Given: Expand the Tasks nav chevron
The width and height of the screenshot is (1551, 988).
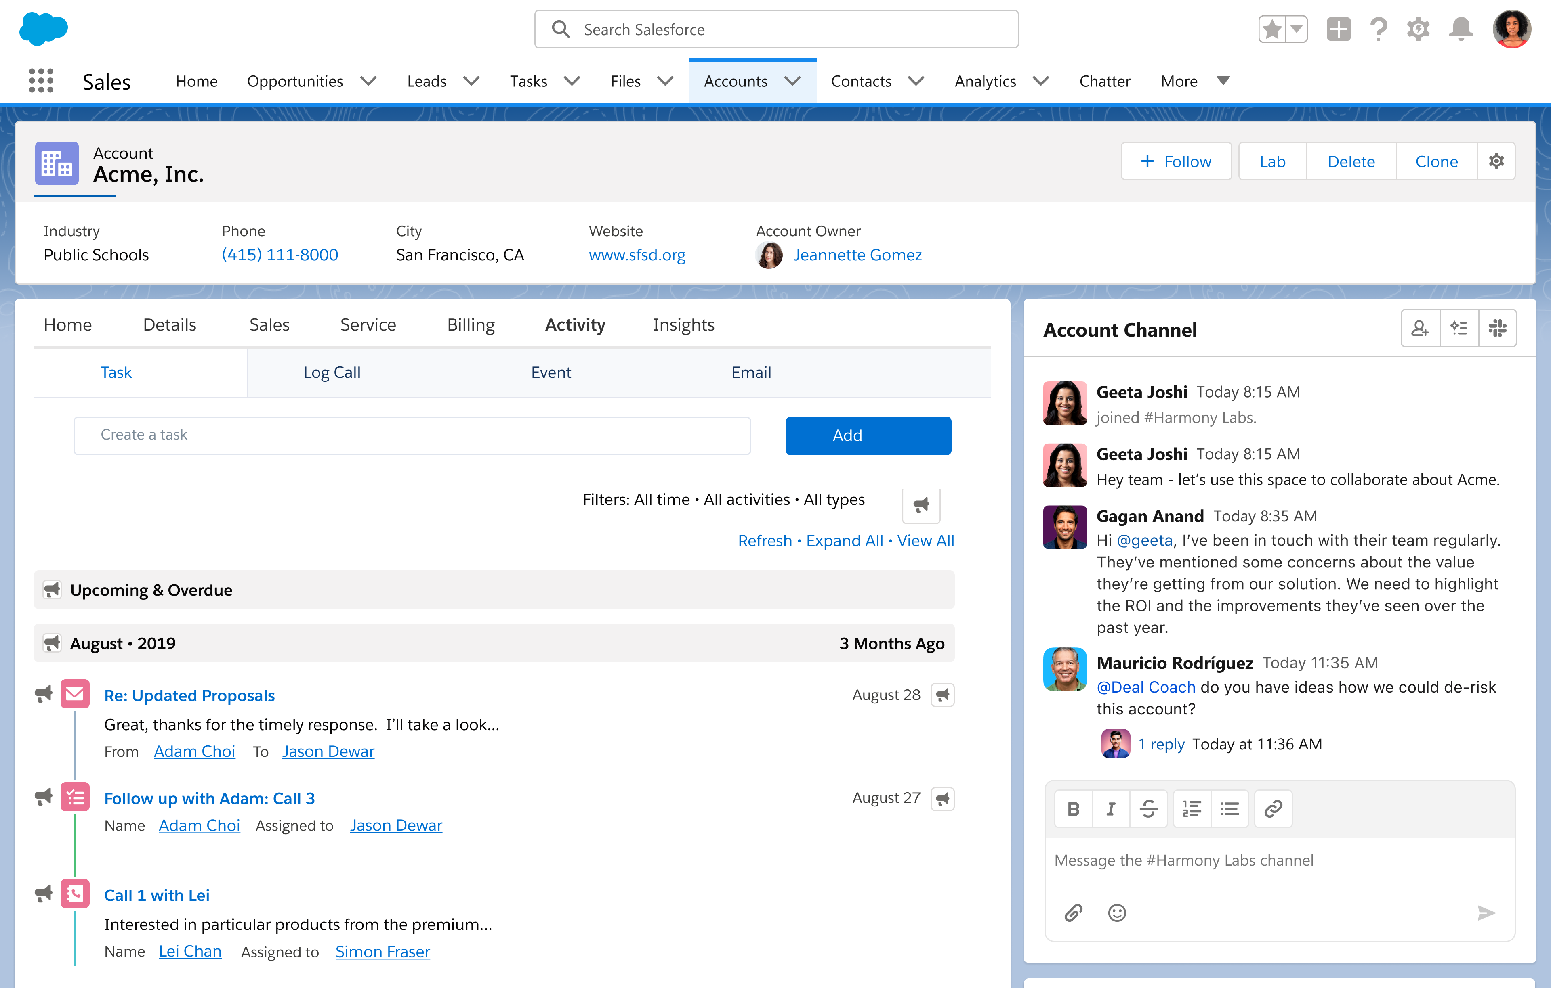Looking at the screenshot, I should (x=572, y=81).
